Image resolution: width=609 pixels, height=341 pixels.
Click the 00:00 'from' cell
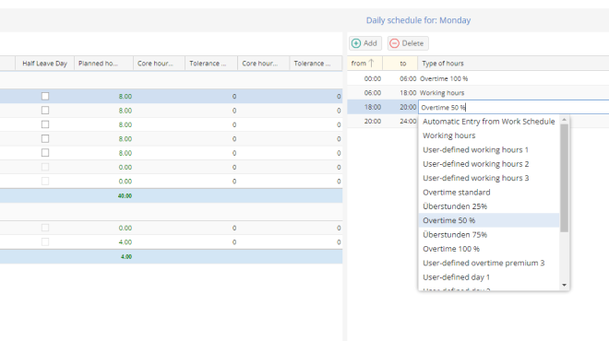364,78
